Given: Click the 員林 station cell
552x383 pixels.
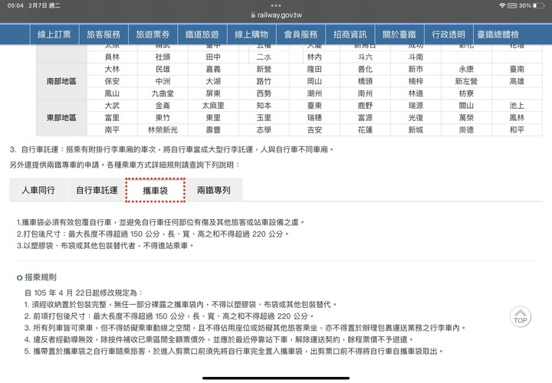Looking at the screenshot, I should 112,57.
